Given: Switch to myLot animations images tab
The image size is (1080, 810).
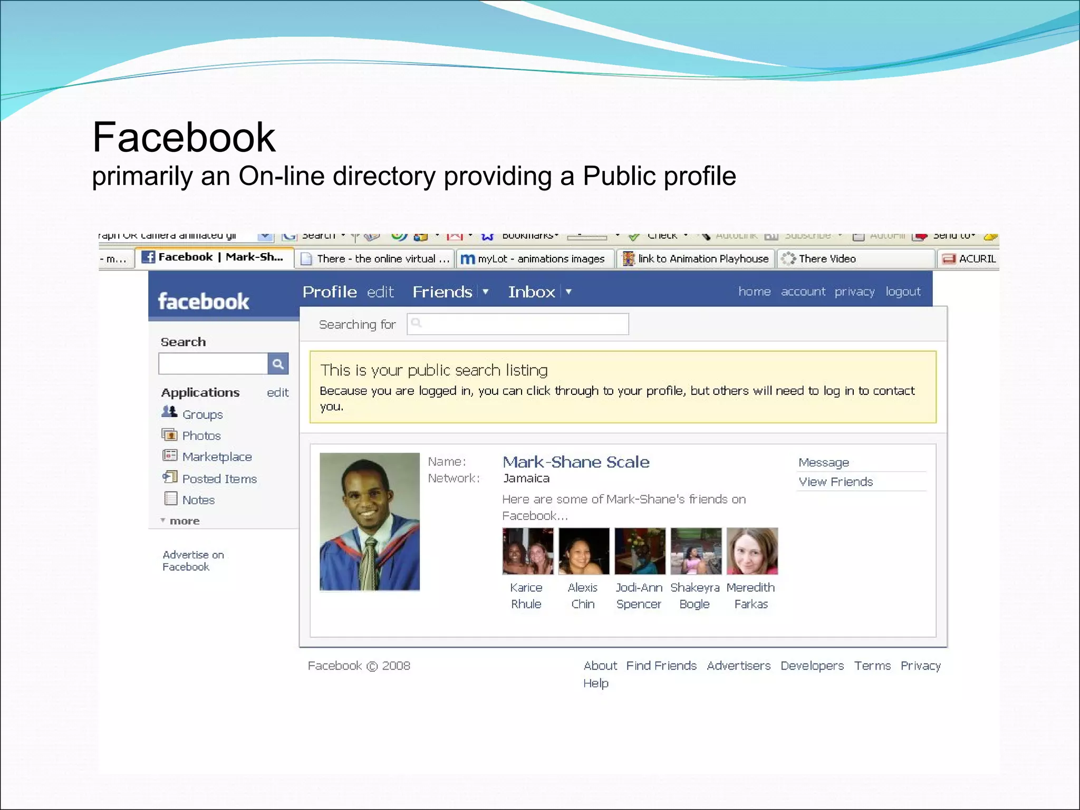Looking at the screenshot, I should (x=535, y=259).
